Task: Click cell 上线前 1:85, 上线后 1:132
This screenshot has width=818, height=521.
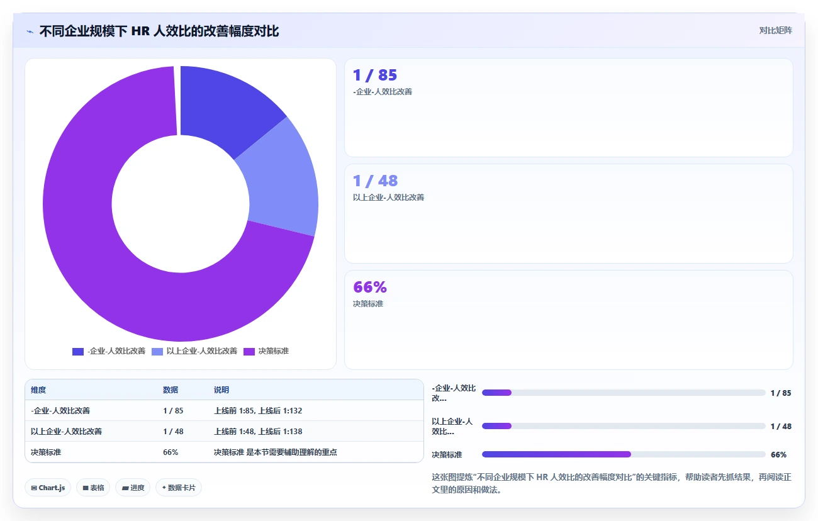Action: point(258,411)
